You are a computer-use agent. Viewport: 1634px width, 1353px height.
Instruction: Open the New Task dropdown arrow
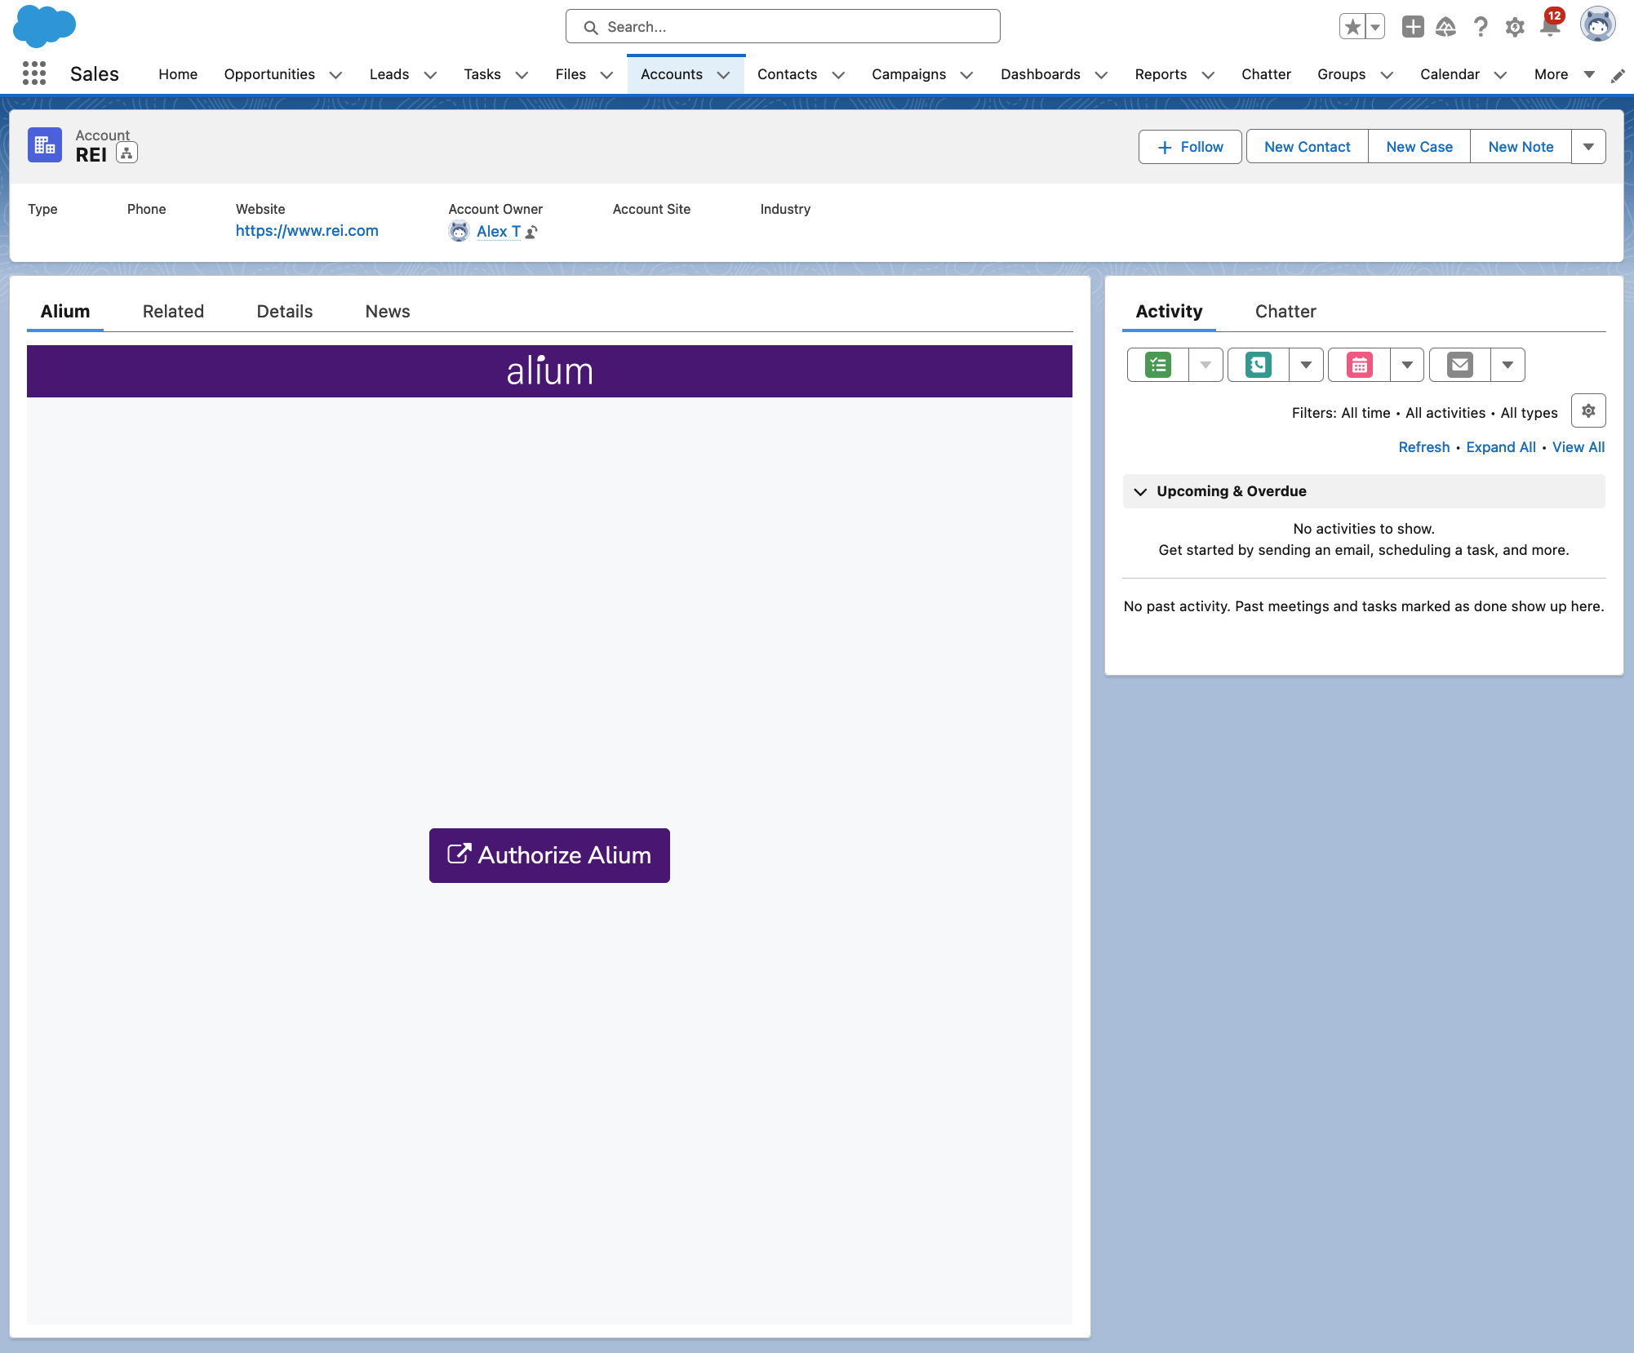(1206, 365)
